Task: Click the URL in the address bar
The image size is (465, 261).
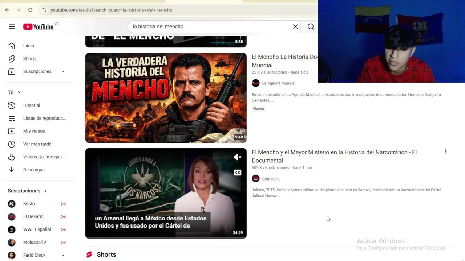Action: (x=111, y=10)
